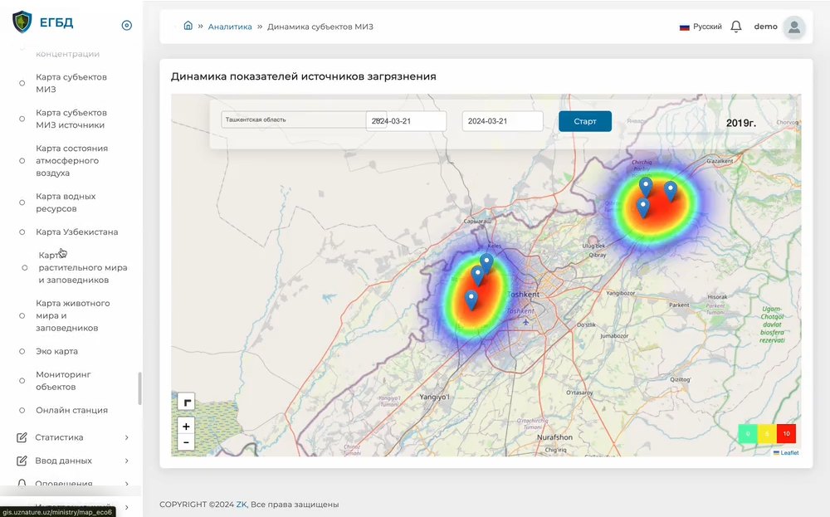Click the topmost marker in northeast heat cluster
The height and width of the screenshot is (517, 830).
pyautogui.click(x=645, y=188)
